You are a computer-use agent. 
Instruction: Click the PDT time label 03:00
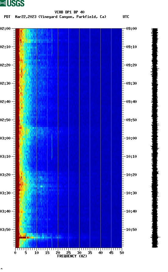[5, 138]
